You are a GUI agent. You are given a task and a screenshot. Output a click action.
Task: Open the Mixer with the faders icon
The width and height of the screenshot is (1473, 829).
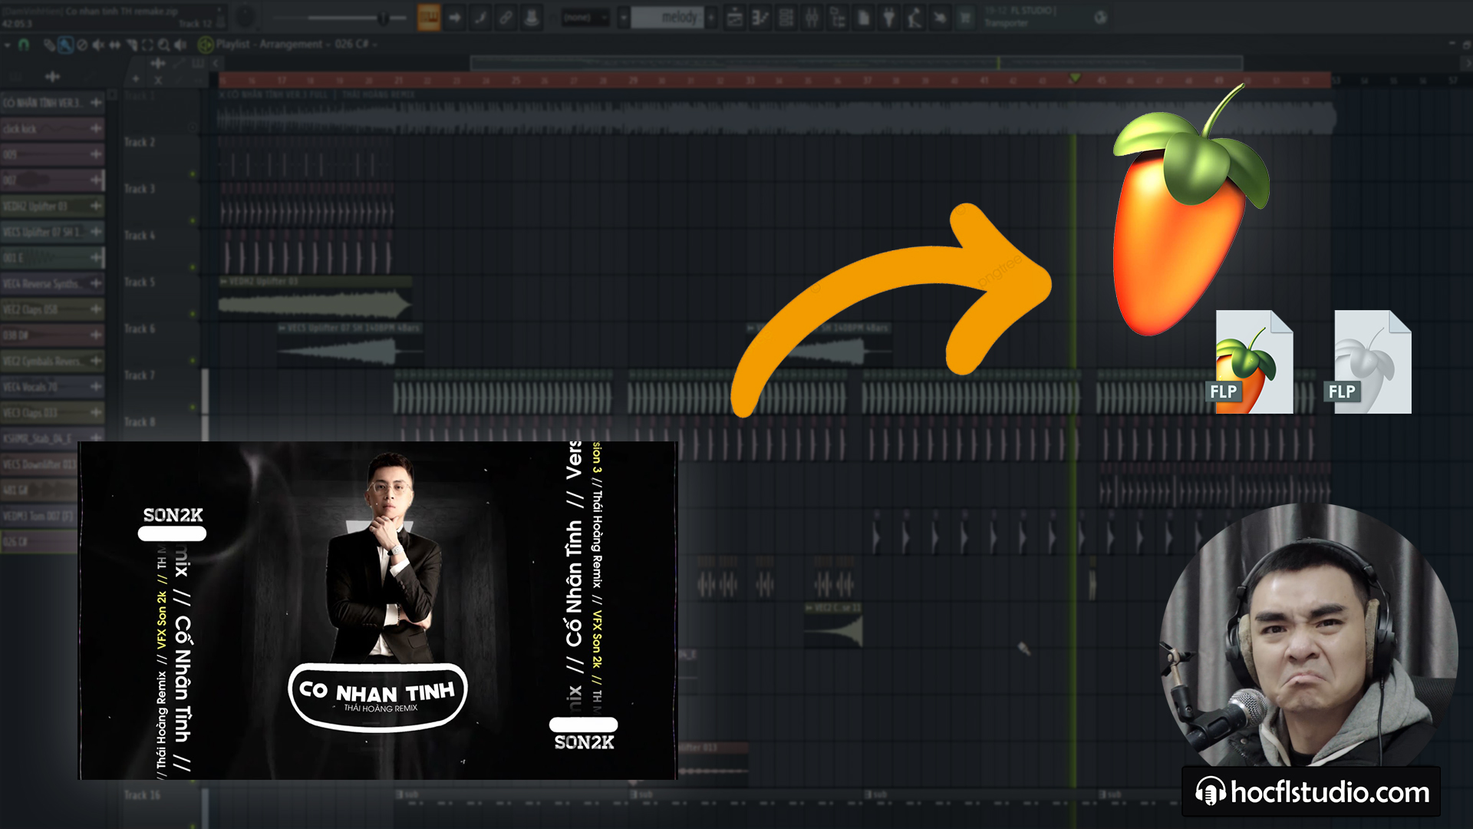coord(812,17)
